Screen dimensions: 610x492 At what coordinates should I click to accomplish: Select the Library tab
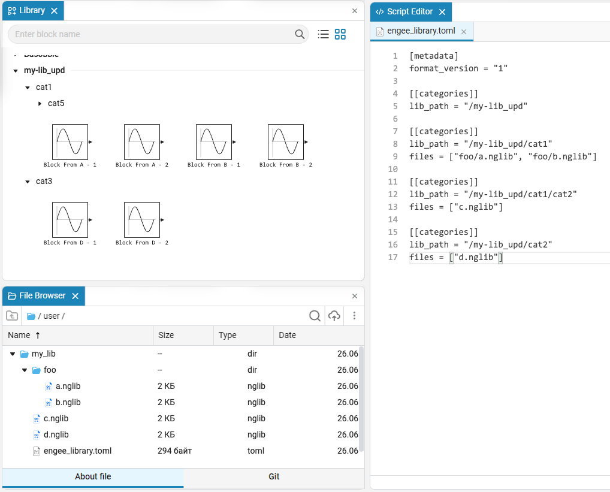pos(33,11)
